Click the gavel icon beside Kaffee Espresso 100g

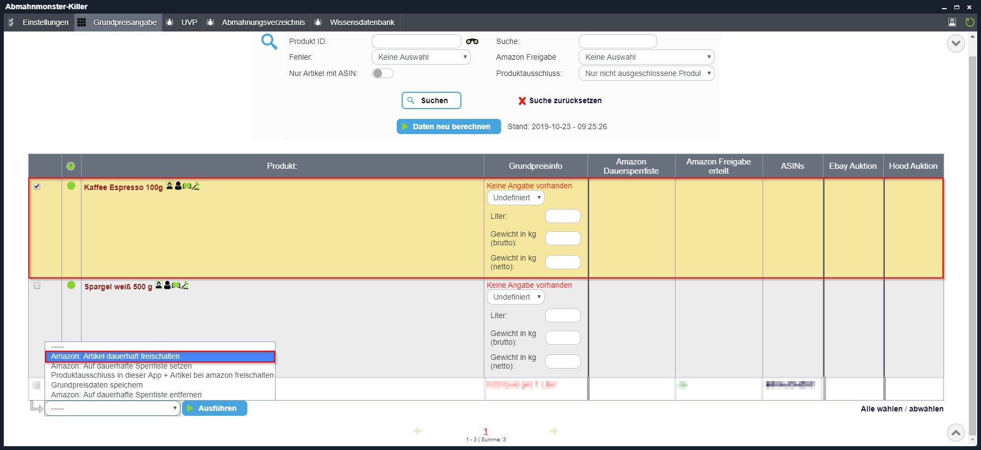pos(196,186)
